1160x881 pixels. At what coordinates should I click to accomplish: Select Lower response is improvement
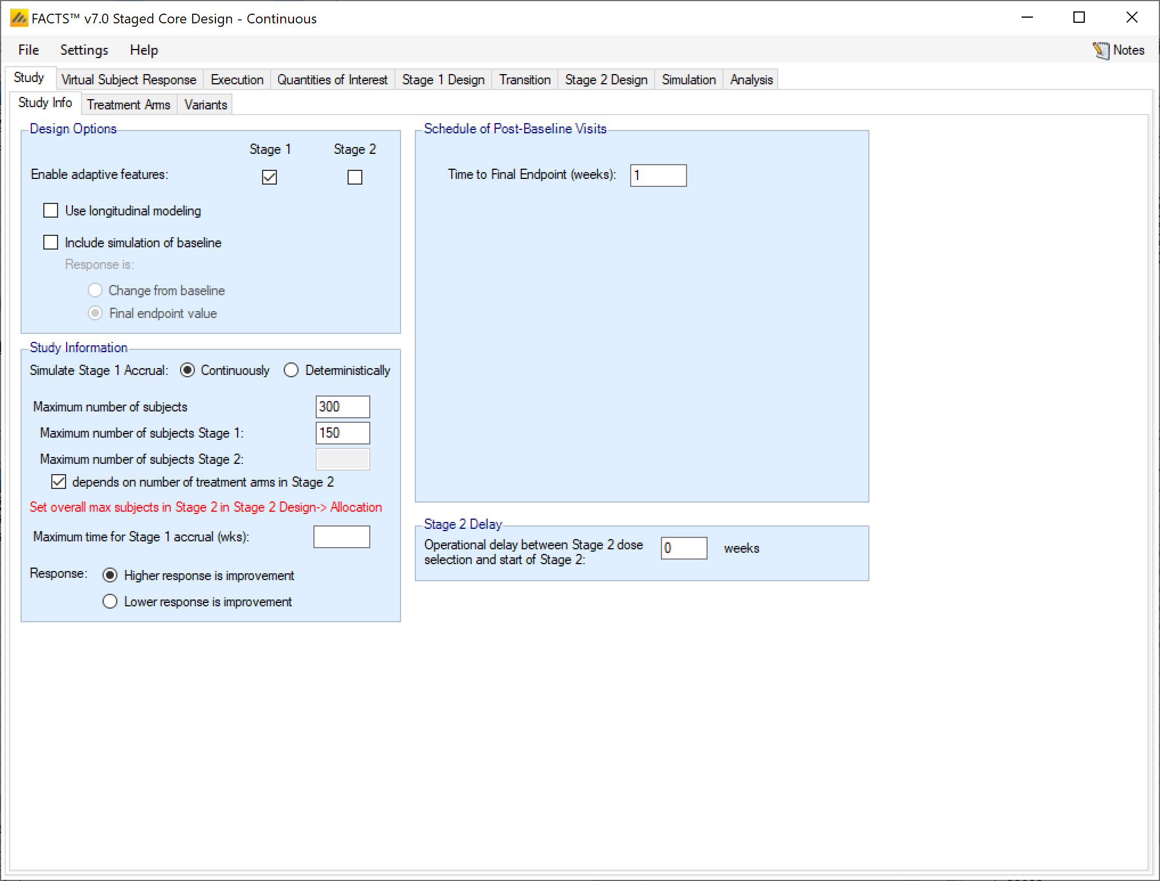[x=110, y=602]
